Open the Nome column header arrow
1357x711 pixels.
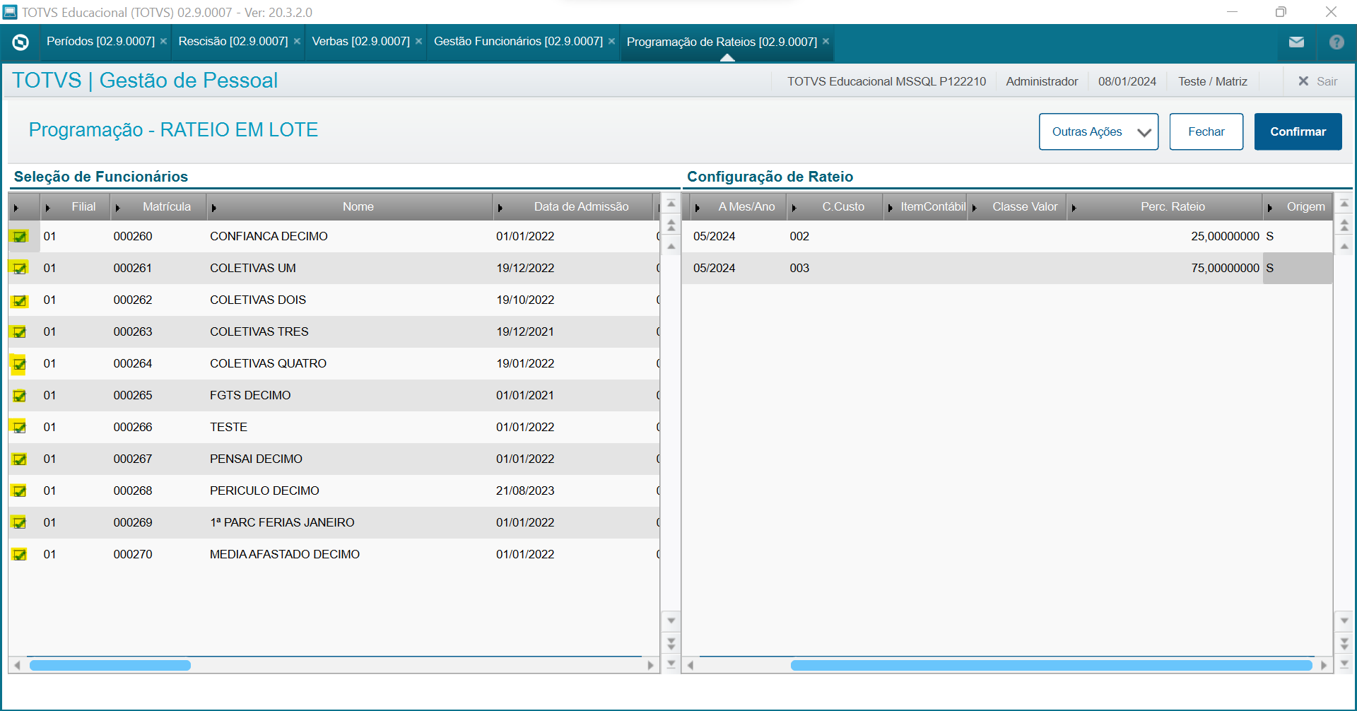214,208
